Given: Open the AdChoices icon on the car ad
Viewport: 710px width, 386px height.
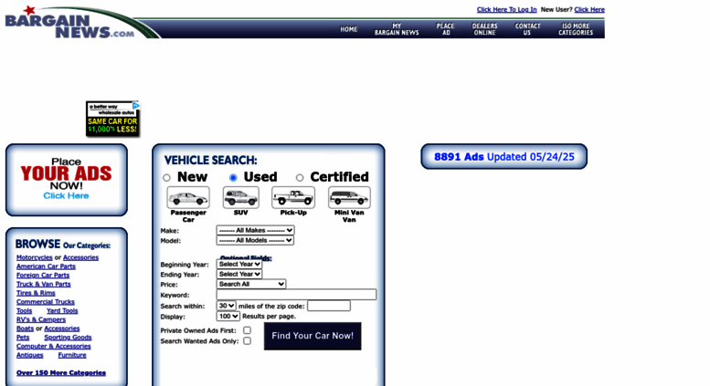Looking at the screenshot, I should coord(135,105).
